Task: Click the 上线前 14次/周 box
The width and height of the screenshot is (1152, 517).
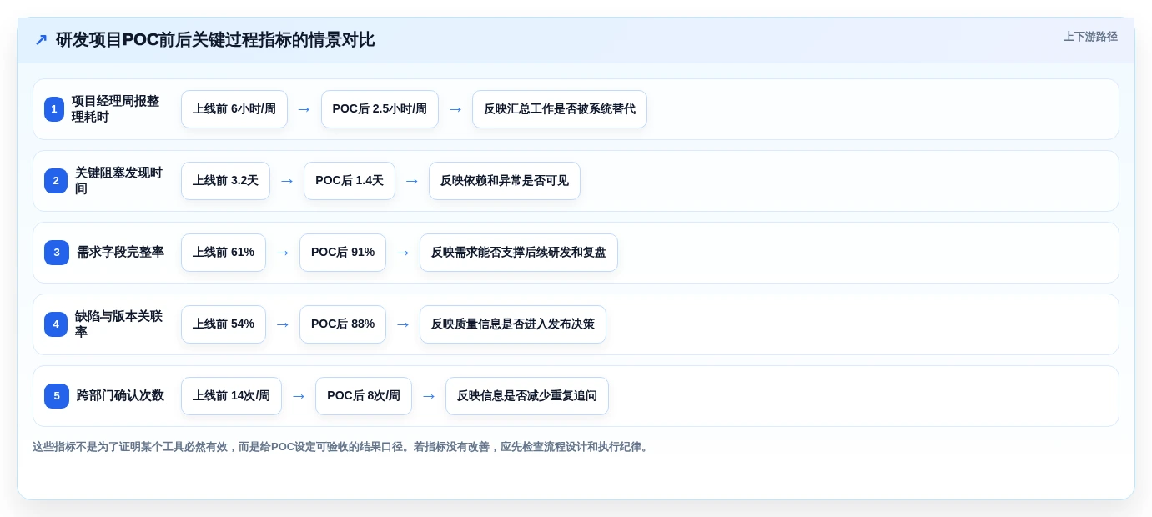Action: [x=231, y=396]
